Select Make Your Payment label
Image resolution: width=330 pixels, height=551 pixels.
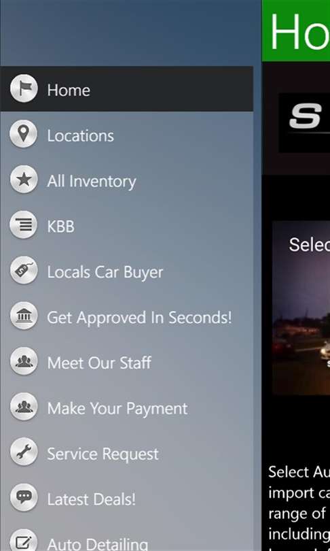[117, 409]
